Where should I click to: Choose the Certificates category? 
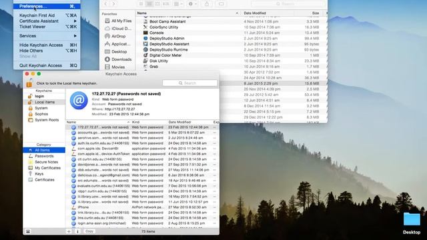[x=44, y=180]
